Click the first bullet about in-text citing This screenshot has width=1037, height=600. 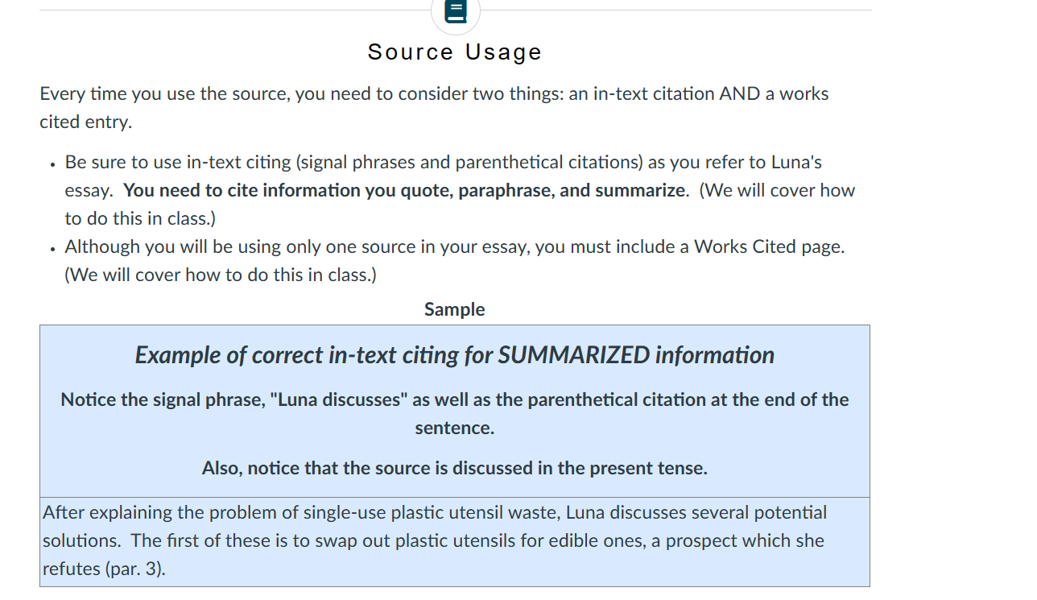[x=460, y=190]
